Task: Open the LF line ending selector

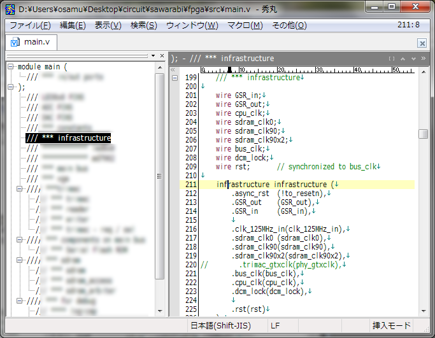Action: click(275, 326)
